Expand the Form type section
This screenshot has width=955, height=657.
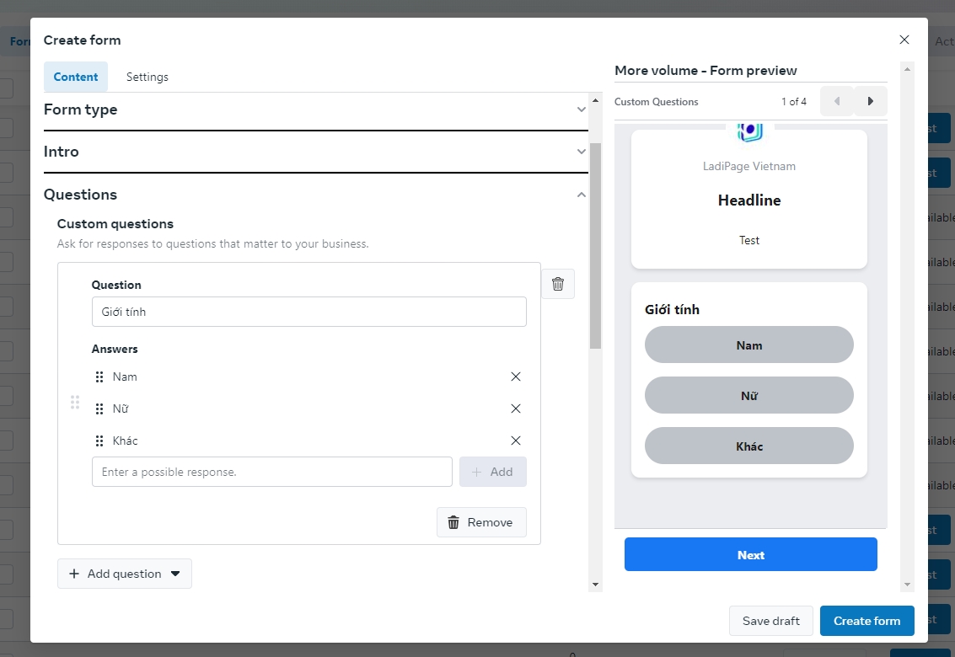[x=581, y=109]
